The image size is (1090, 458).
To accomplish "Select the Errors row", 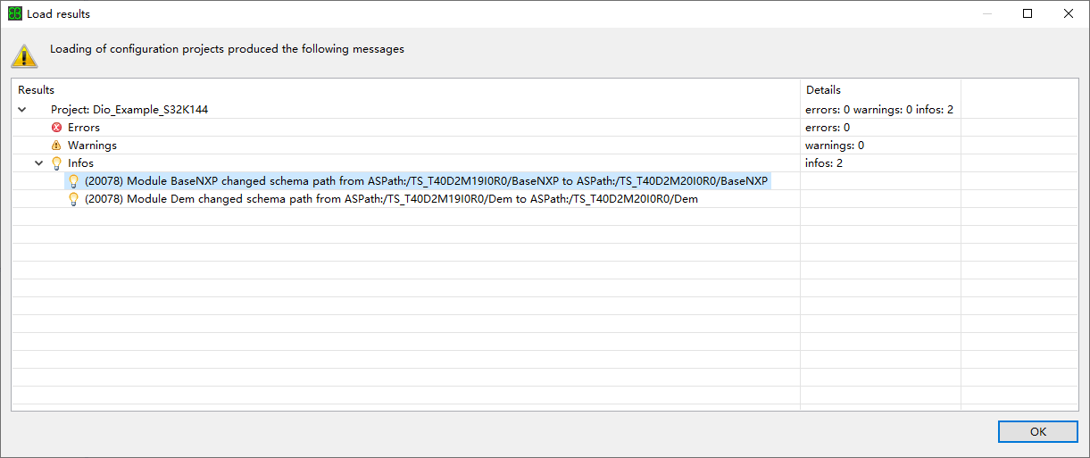I will tap(84, 128).
